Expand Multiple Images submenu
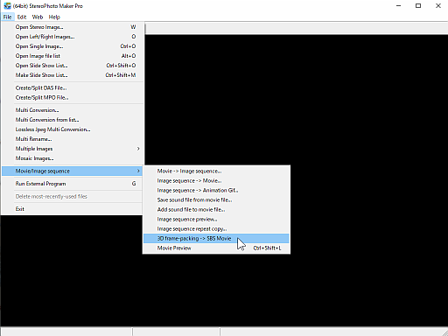 point(72,149)
